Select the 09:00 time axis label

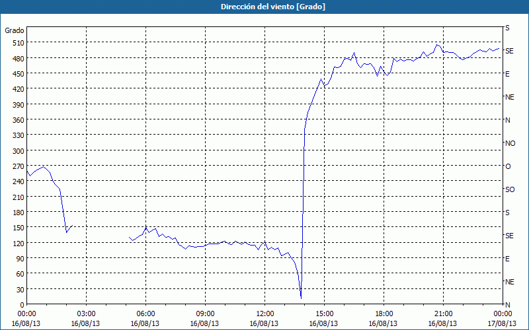[205, 314]
